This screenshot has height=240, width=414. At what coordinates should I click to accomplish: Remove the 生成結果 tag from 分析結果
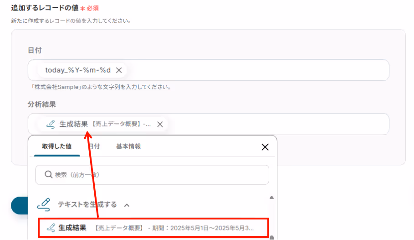(160, 124)
